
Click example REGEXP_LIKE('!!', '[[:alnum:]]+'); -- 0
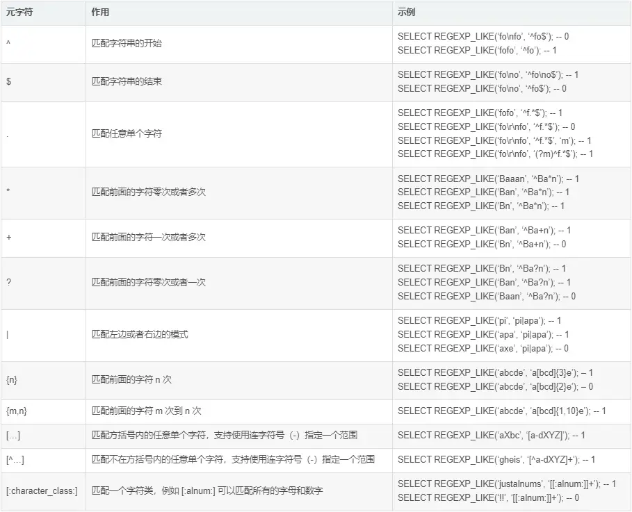[x=489, y=498]
